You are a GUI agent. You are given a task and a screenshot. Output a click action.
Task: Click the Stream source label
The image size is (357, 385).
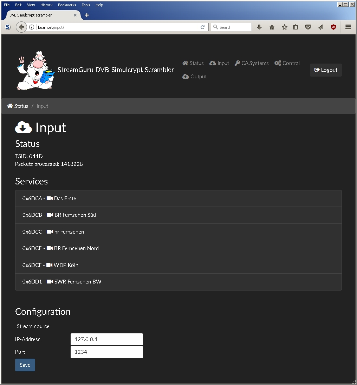pos(33,326)
